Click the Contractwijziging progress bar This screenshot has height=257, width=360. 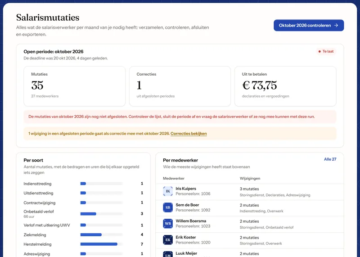(x=102, y=203)
